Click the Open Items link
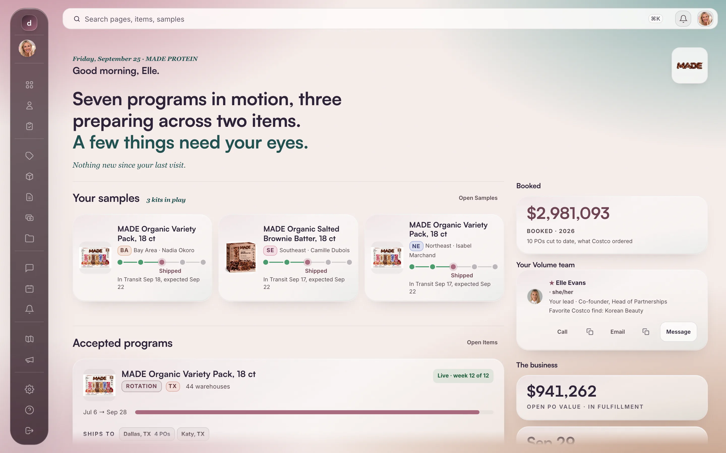Screen dimensions: 726x453 482,342
